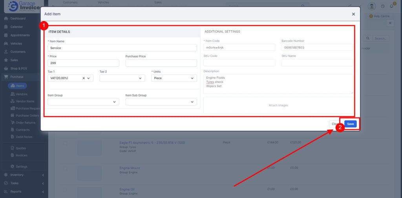Clear the VAT(20.00%) selection with the X
The image size is (402, 198).
(84, 78)
